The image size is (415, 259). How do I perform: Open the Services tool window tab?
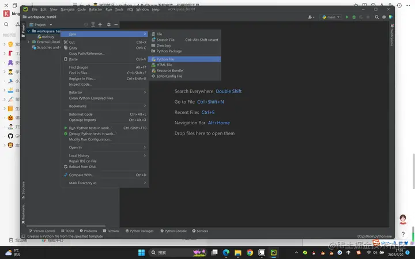click(200, 231)
